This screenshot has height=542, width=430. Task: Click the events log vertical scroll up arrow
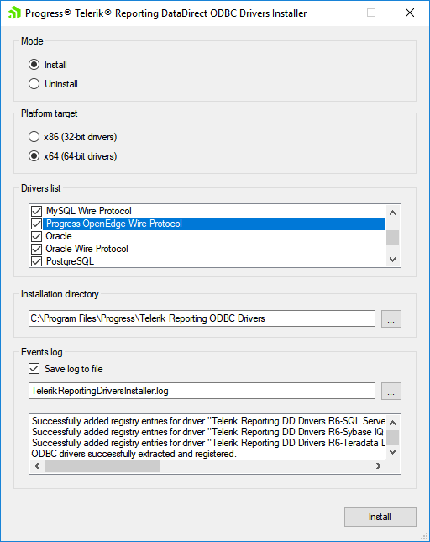click(393, 423)
